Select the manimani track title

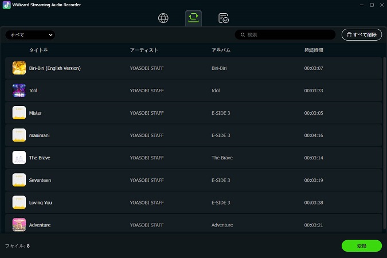39,135
